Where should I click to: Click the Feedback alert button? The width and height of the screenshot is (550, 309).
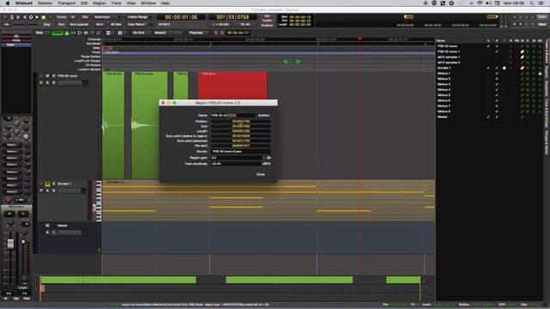(x=267, y=25)
